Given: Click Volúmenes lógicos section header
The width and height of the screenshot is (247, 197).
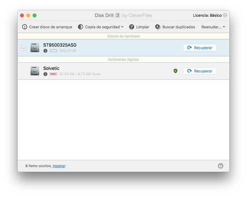Looking at the screenshot, I should pyautogui.click(x=123, y=59).
